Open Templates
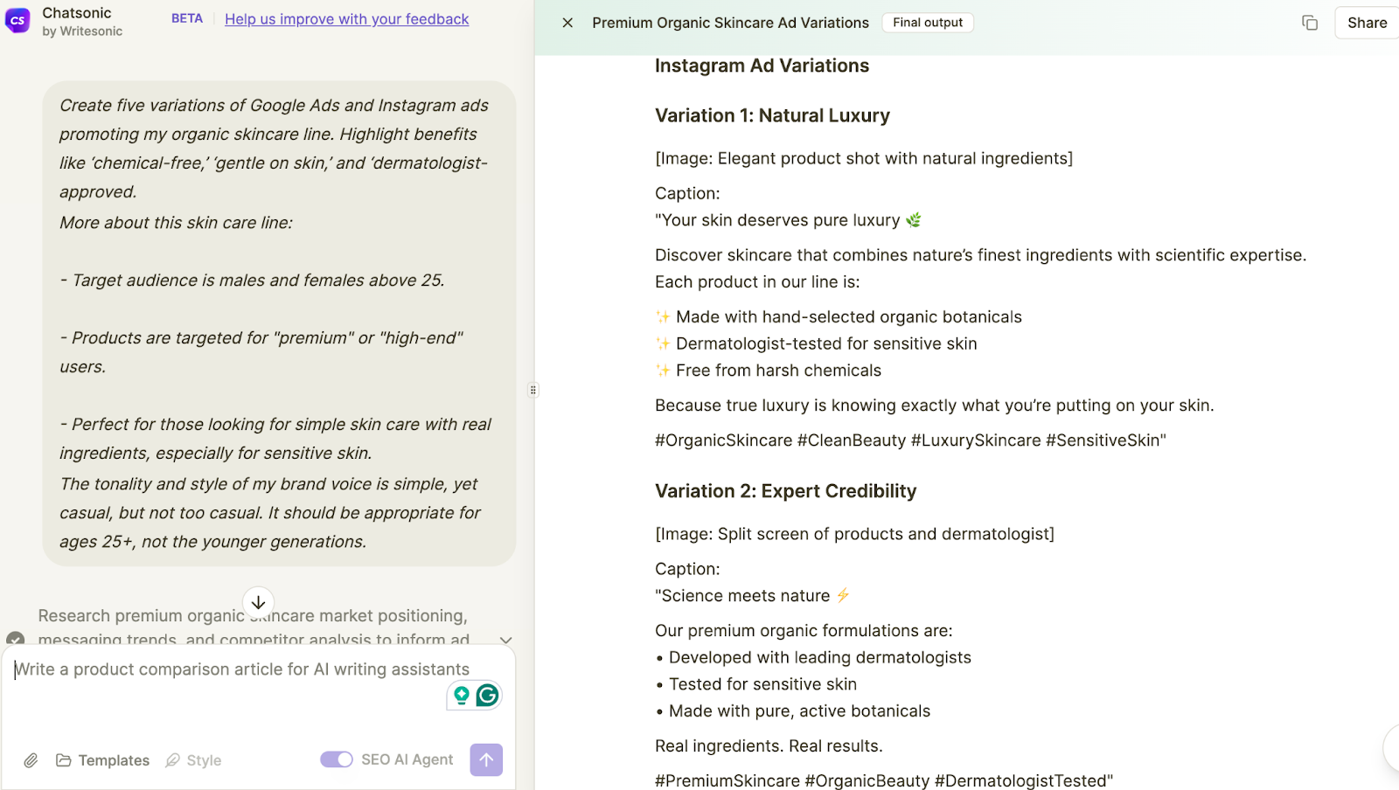The height and width of the screenshot is (790, 1399). pyautogui.click(x=103, y=760)
